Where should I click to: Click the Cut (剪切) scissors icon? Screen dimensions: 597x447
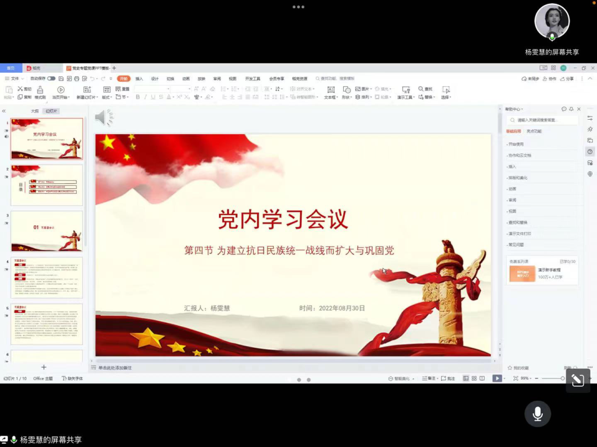pos(20,88)
